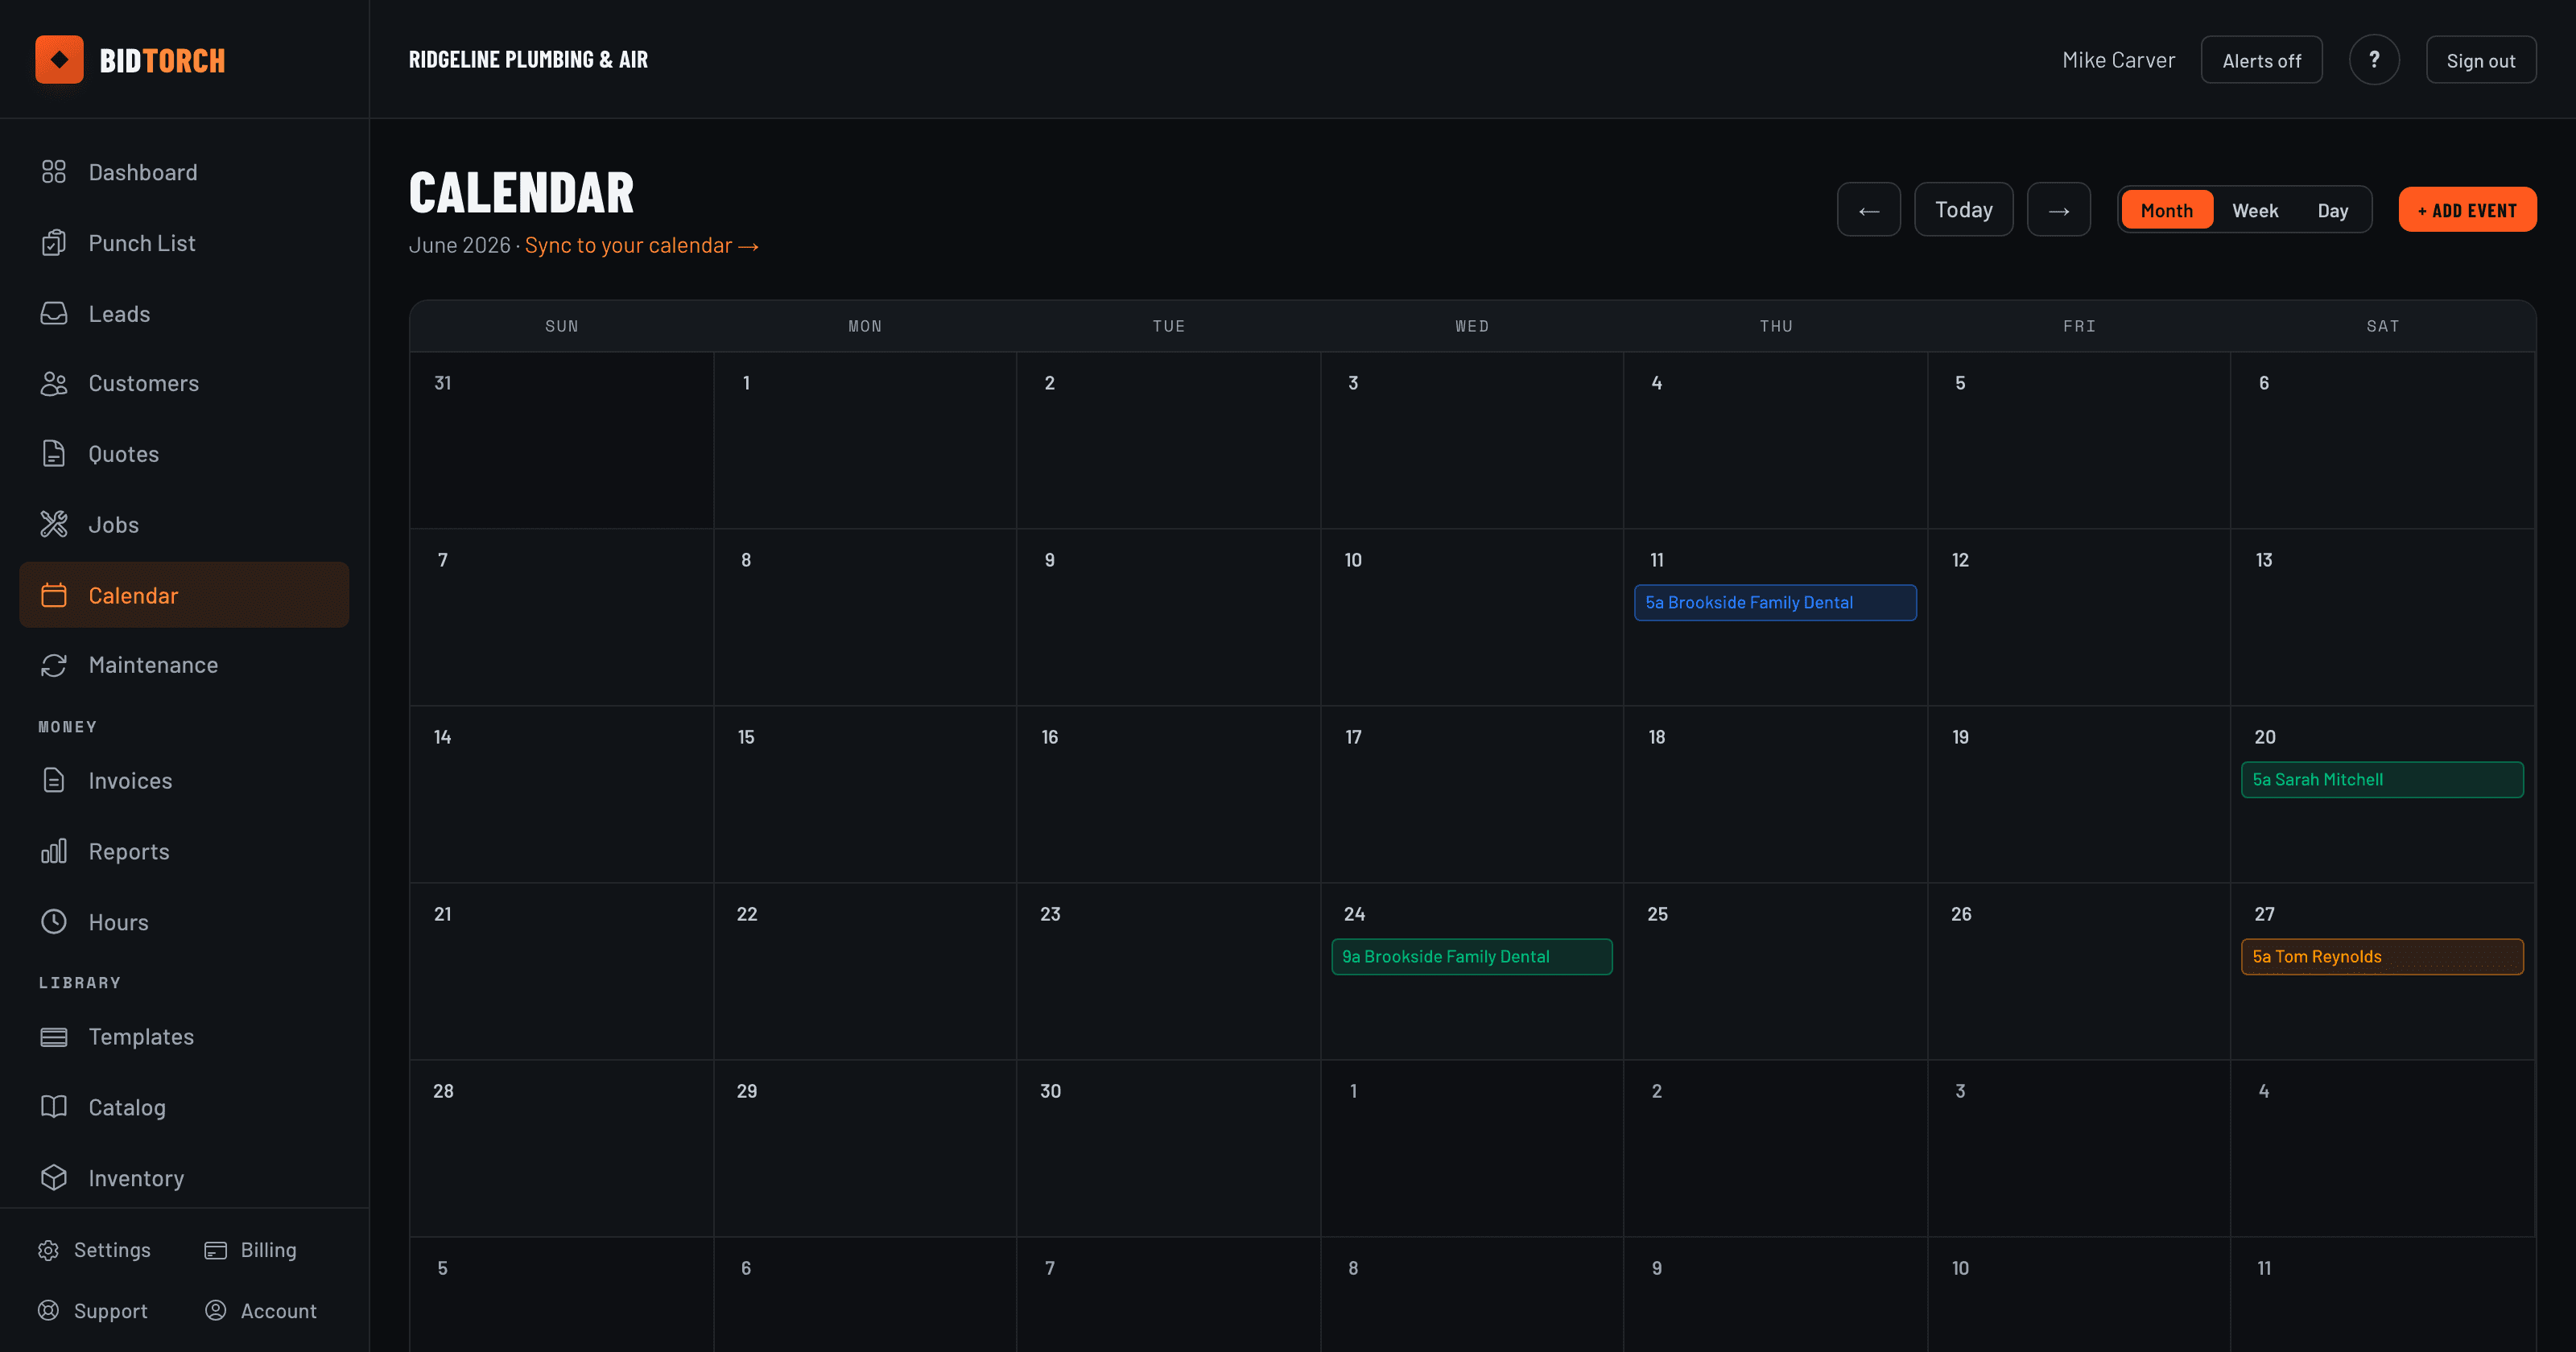
Task: Click the Jobs wrench icon
Action: point(54,524)
